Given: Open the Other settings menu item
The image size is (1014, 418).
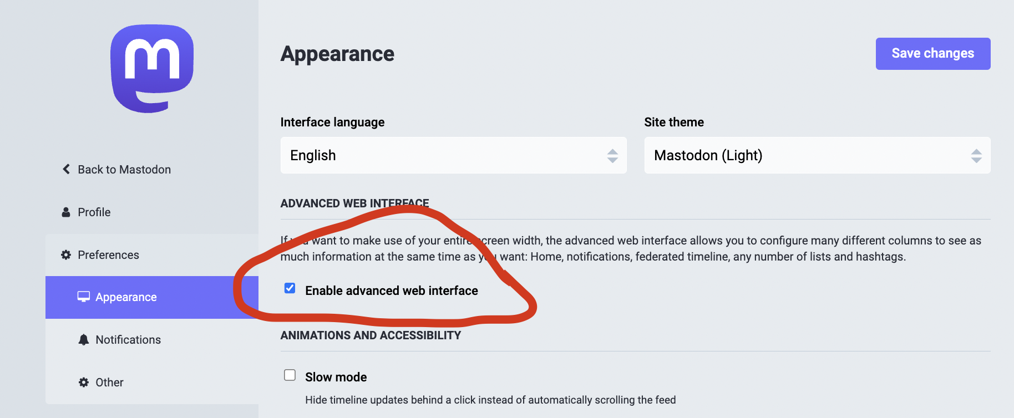Looking at the screenshot, I should (109, 383).
